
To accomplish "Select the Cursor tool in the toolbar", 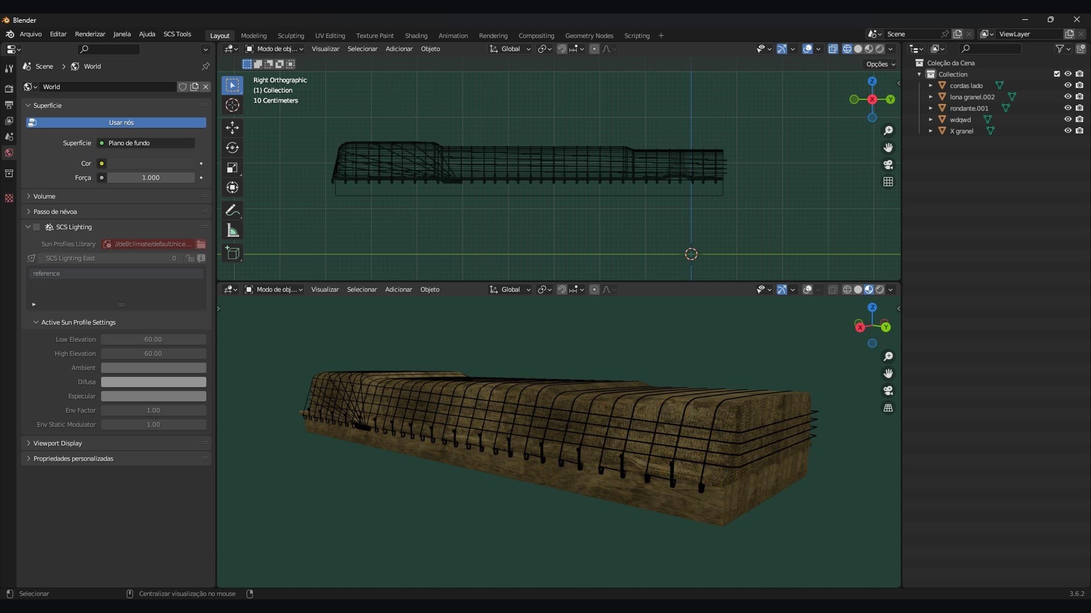I will tap(232, 105).
